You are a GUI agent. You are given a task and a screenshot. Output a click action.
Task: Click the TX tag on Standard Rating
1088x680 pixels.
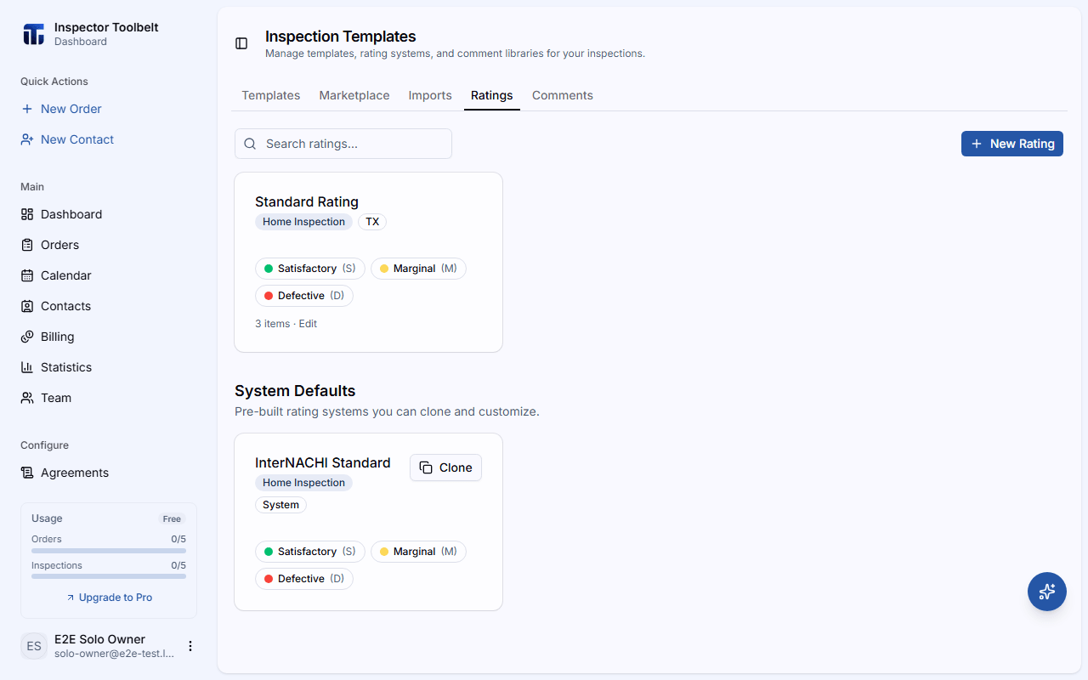coord(372,222)
